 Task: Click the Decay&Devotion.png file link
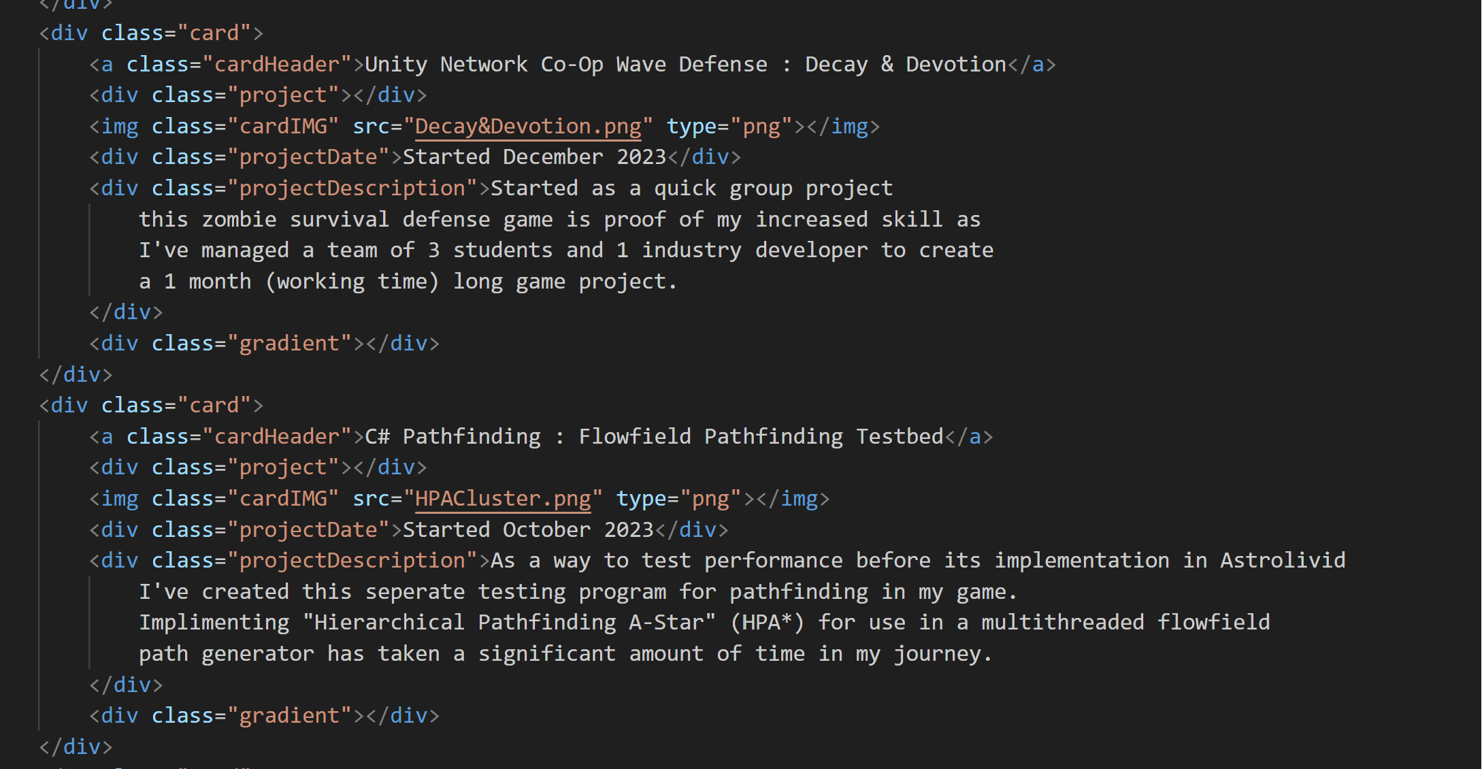click(x=528, y=127)
